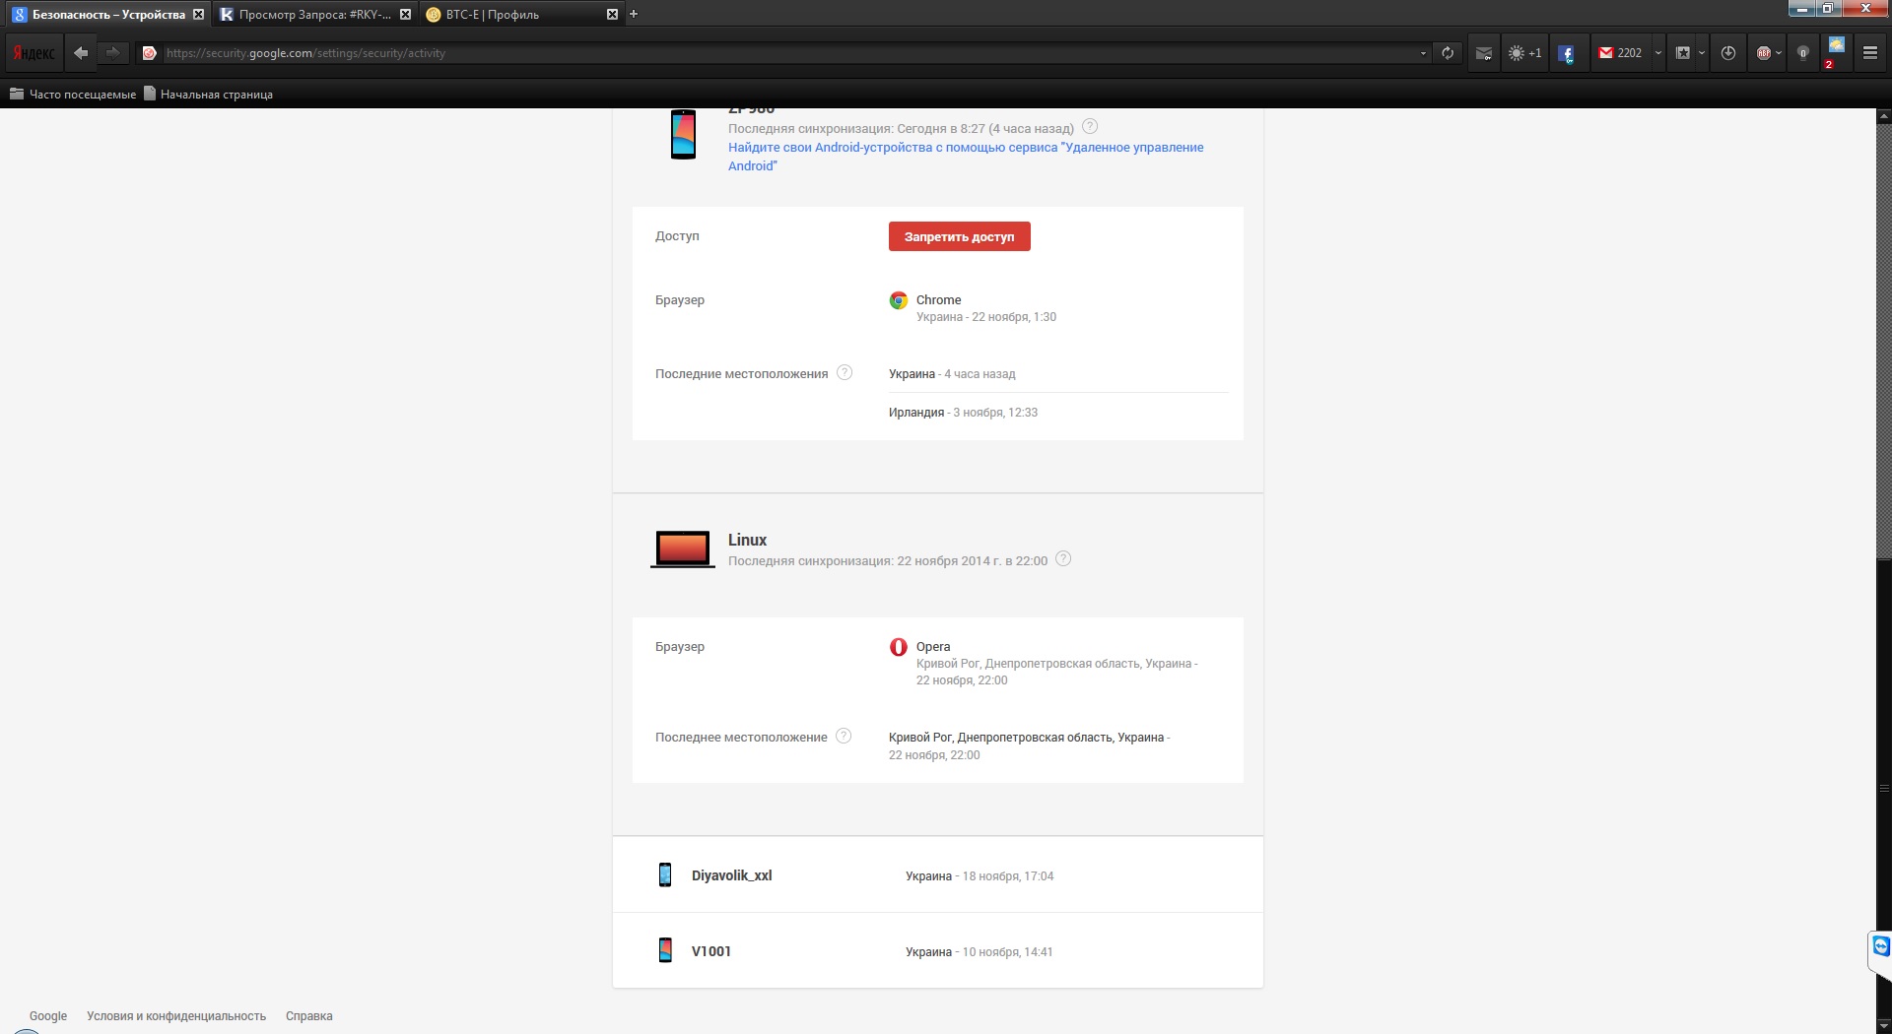
Task: Open the Gmail 2202 unread button
Action: [1620, 53]
